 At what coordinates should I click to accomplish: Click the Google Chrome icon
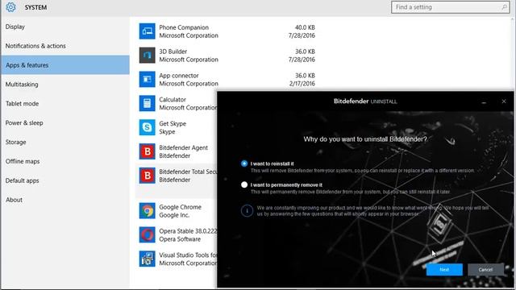pos(147,211)
